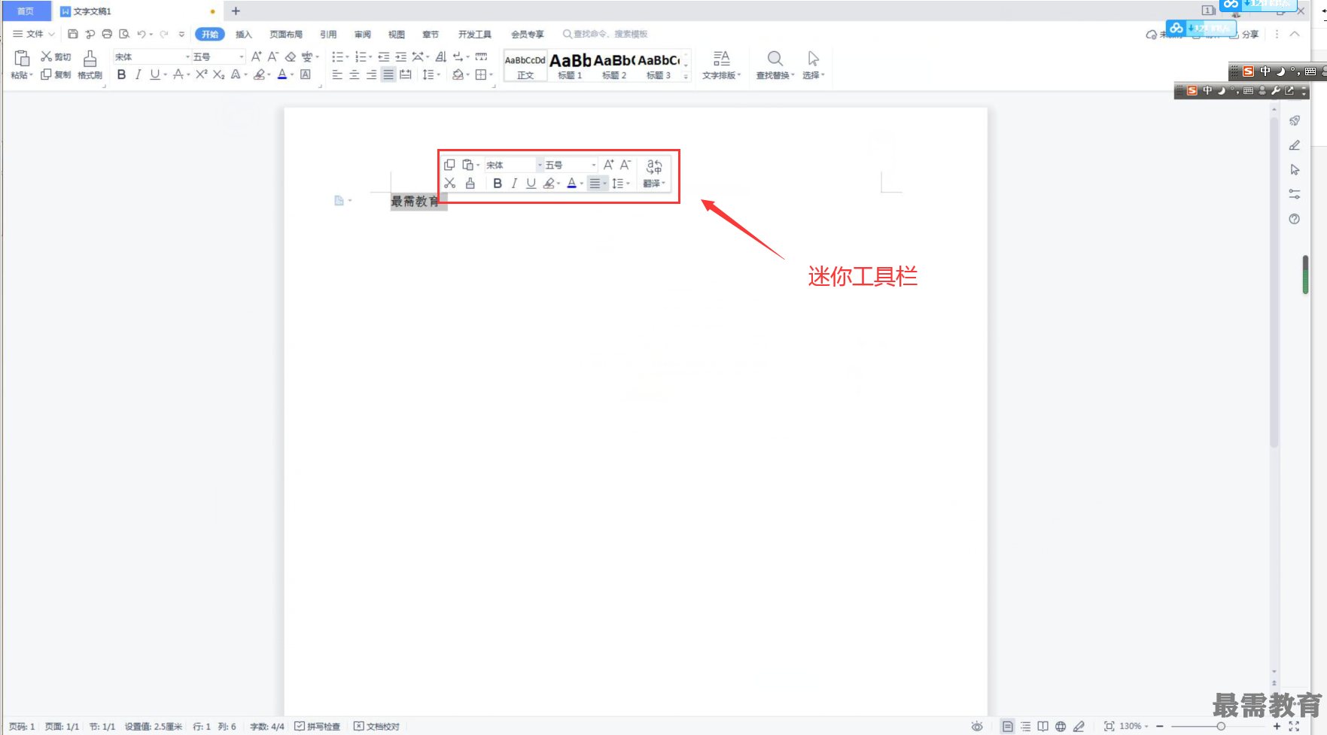Toggle Spell Check (拼写检查) in status bar
This screenshot has height=735, width=1327.
tap(318, 726)
